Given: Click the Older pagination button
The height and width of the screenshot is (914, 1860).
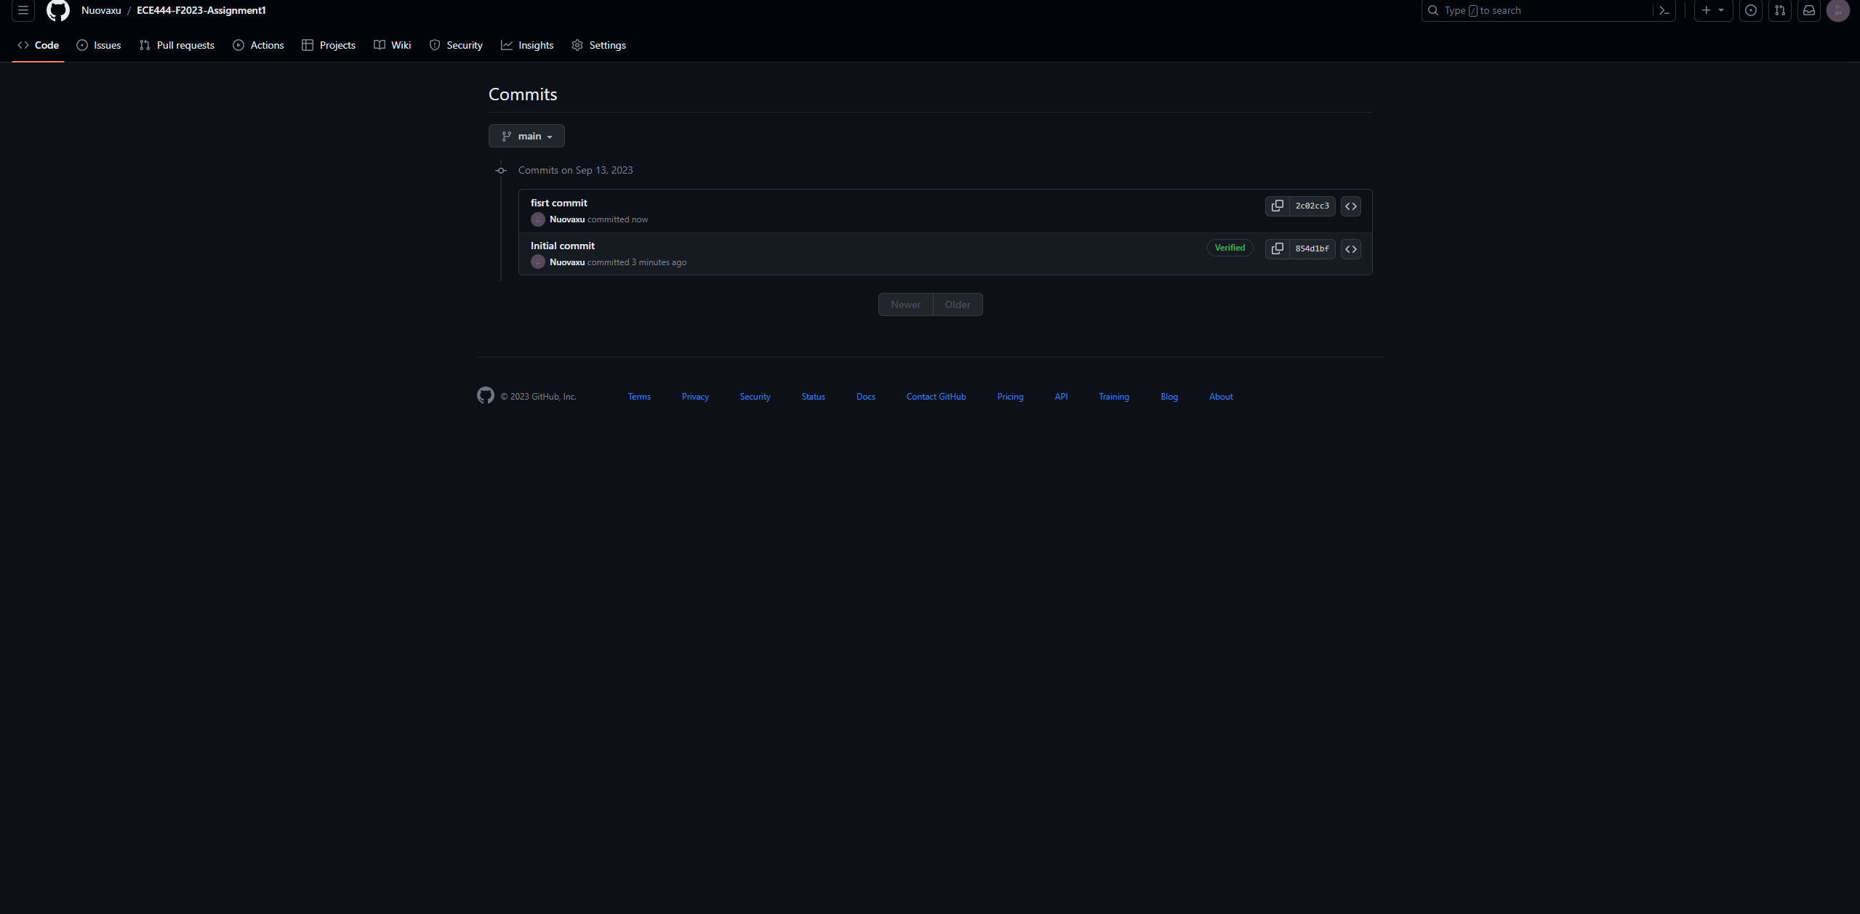Looking at the screenshot, I should 958,304.
